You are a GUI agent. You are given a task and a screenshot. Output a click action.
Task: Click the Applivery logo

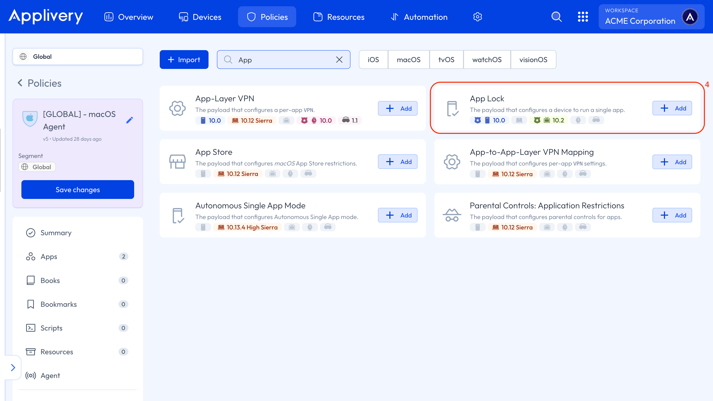[46, 16]
